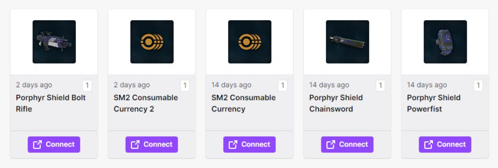Image resolution: width=498 pixels, height=168 pixels.
Task: Open the SM2 Consumable Currency 2 coin icon
Action: [x=152, y=42]
